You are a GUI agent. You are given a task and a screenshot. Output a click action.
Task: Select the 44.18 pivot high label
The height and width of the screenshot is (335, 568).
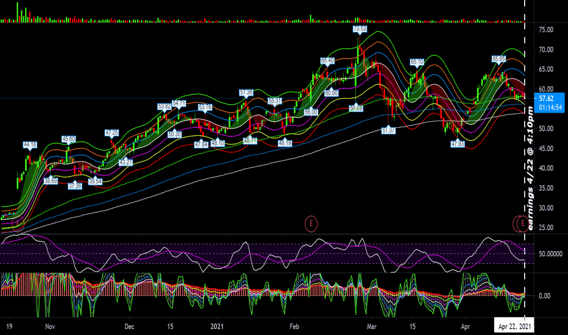pos(30,145)
